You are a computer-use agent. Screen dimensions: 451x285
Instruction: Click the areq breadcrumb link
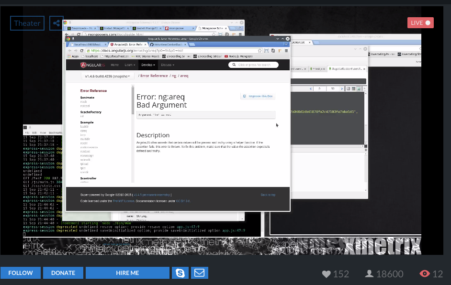click(x=184, y=76)
